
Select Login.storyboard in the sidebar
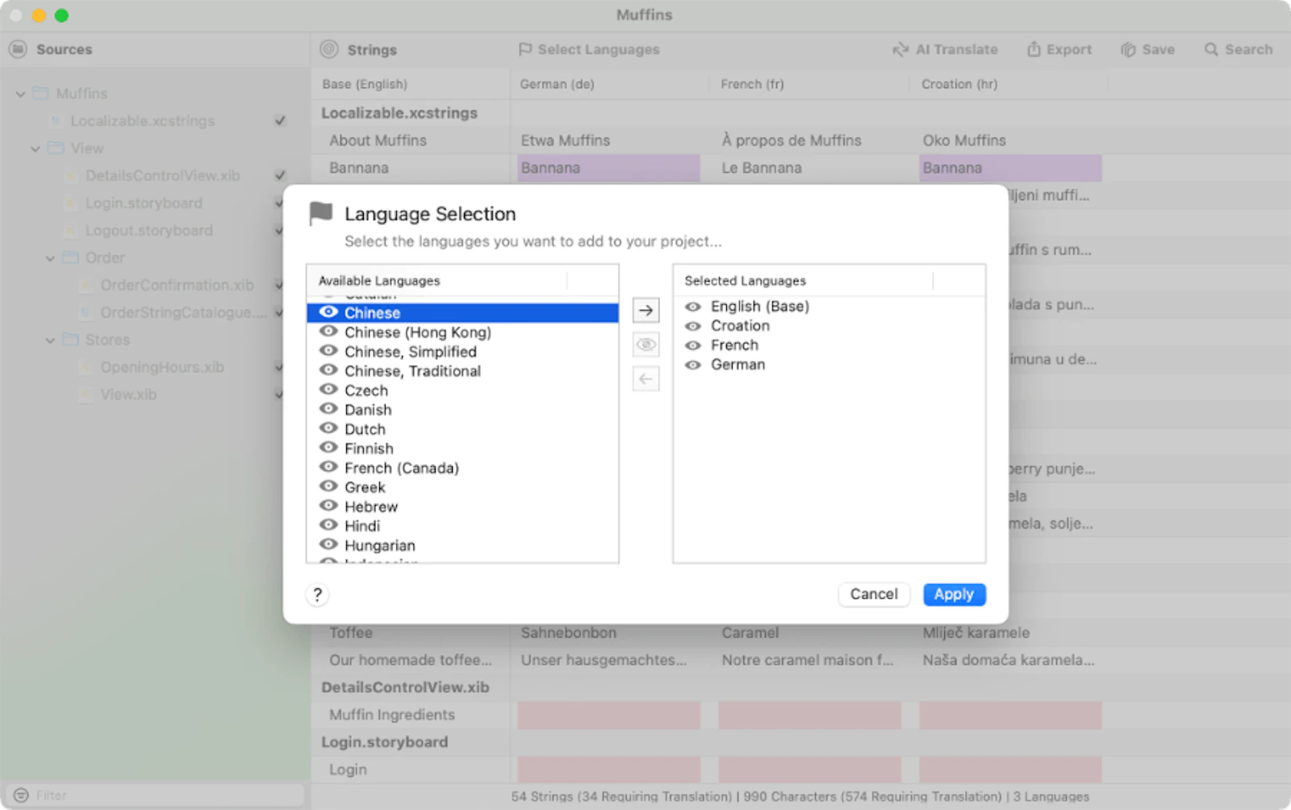pyautogui.click(x=144, y=203)
